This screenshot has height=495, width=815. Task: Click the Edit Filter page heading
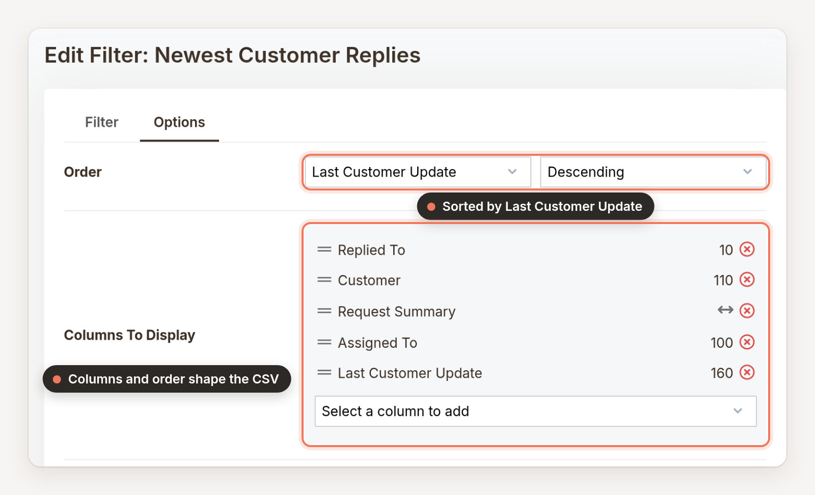pyautogui.click(x=232, y=55)
